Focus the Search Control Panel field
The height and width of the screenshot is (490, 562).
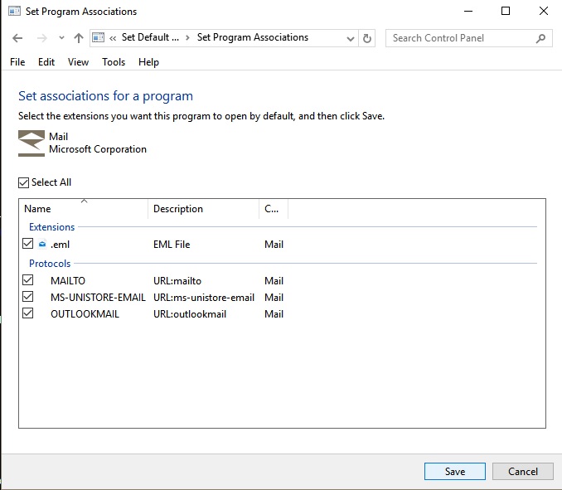[468, 38]
